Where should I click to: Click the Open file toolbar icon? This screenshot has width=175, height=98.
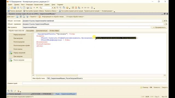pyautogui.click(x=11, y=8)
